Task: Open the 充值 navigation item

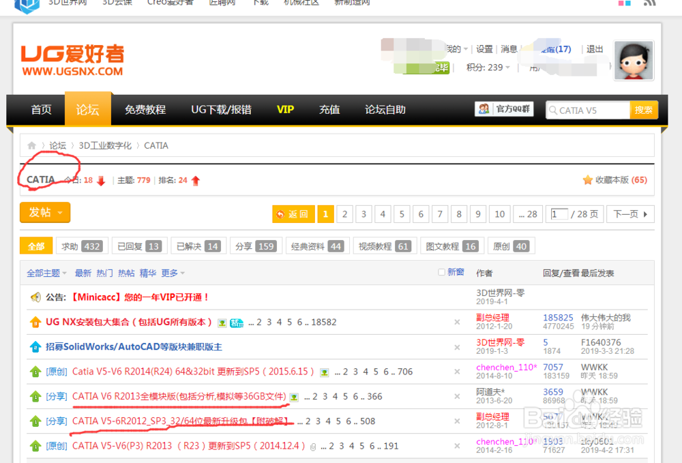Action: tap(329, 110)
